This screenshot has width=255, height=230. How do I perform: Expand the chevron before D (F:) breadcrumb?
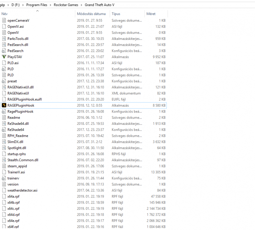(x=8, y=5)
